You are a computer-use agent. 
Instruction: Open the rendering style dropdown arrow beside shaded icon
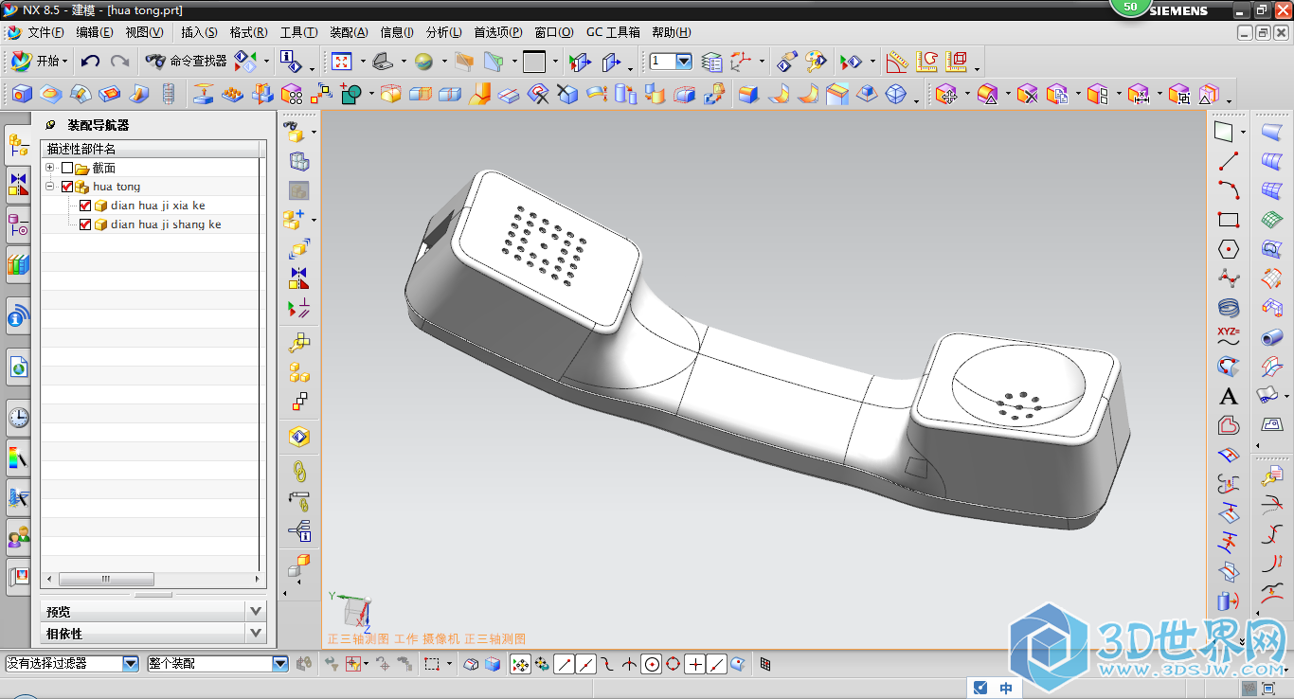[444, 62]
